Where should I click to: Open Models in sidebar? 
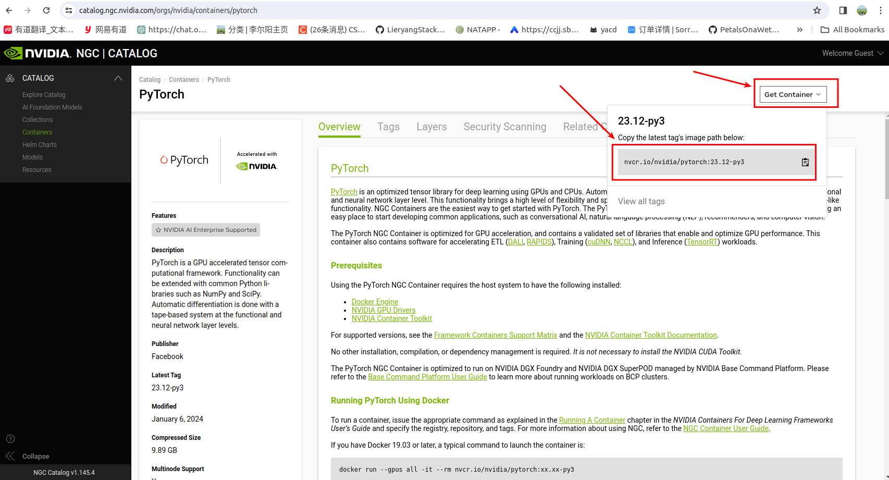[32, 157]
